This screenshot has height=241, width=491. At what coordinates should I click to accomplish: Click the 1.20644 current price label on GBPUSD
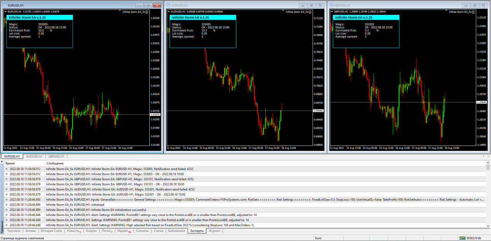coord(482,102)
